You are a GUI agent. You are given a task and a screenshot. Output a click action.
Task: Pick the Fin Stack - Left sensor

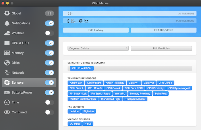coord(78,94)
